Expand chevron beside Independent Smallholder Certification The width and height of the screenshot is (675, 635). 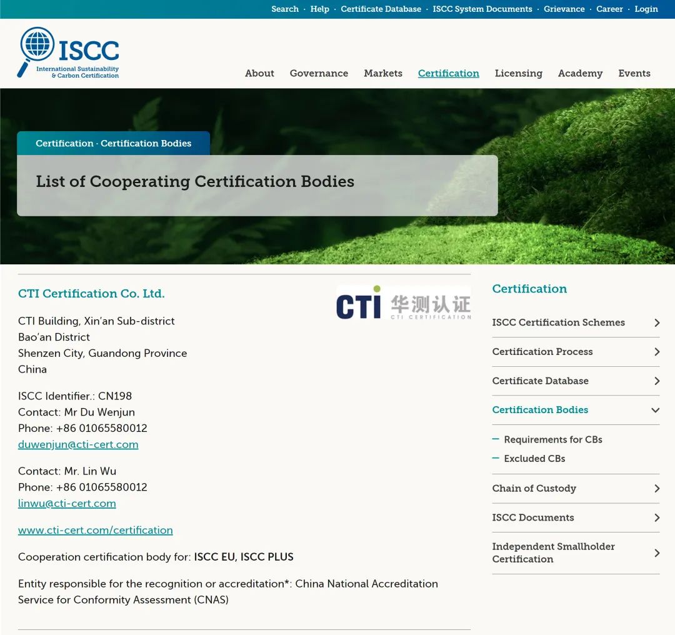pos(657,553)
